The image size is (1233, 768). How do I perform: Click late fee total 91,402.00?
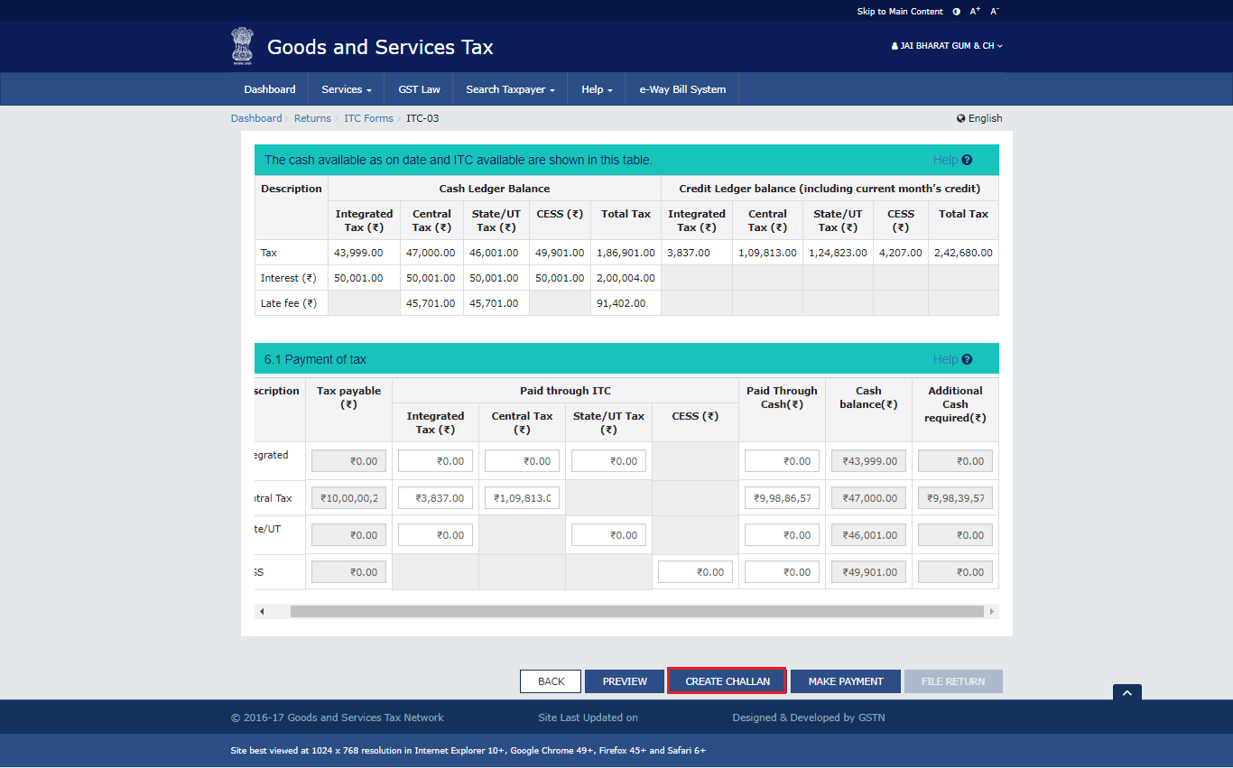coord(621,303)
